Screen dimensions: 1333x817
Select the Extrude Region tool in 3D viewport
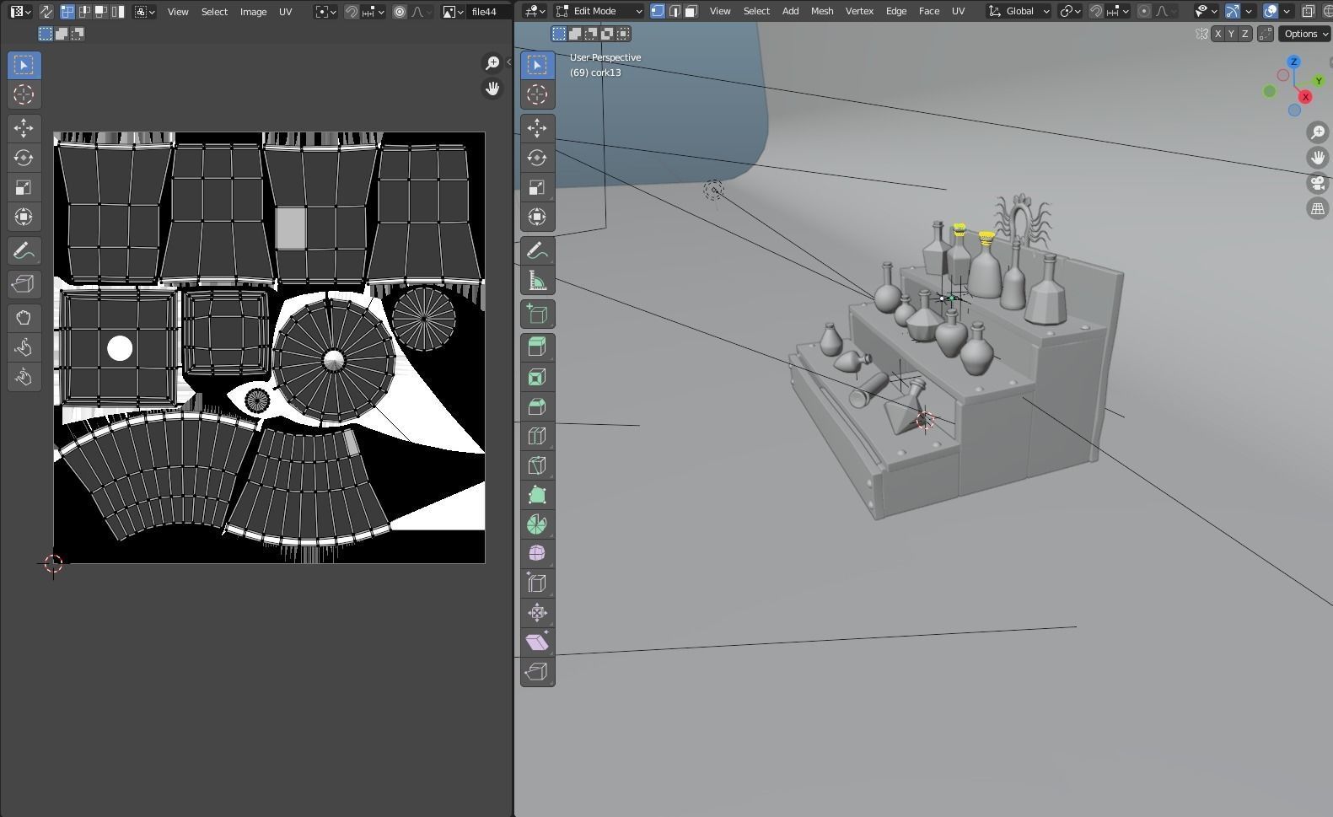pyautogui.click(x=537, y=347)
